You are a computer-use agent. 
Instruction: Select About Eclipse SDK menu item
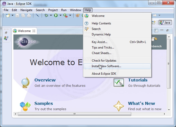click(117, 74)
